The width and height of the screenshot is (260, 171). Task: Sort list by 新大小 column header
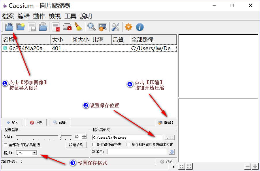coord(81,40)
